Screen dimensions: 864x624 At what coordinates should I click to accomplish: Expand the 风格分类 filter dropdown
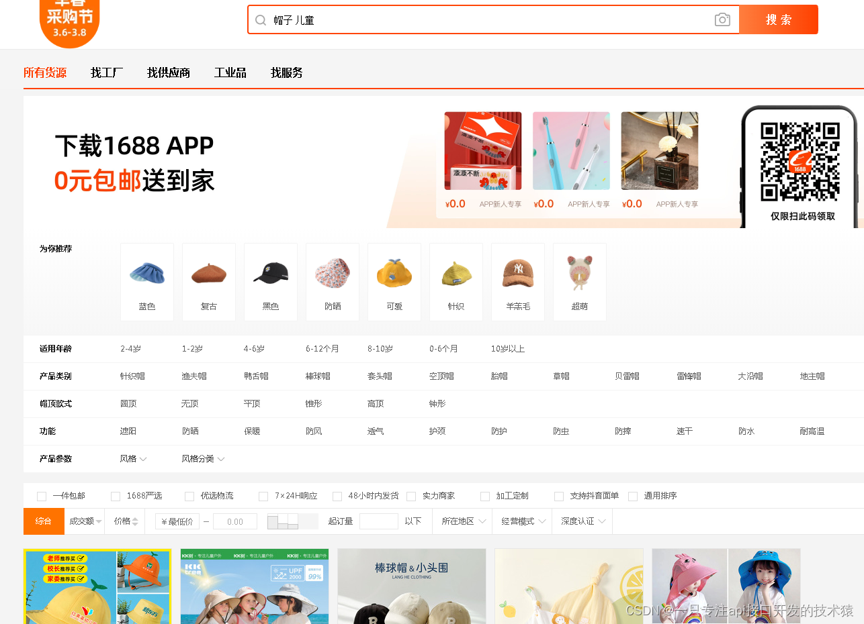click(204, 458)
